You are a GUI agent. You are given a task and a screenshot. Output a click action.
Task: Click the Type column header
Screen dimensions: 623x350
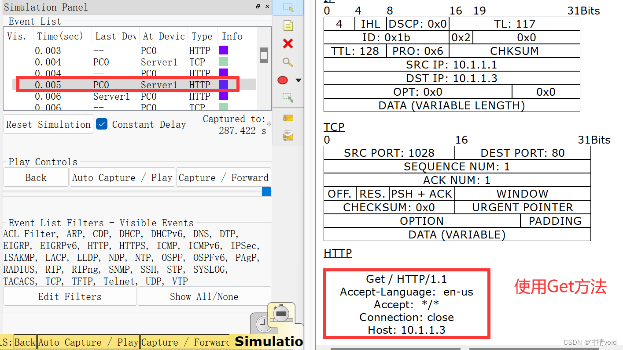(x=202, y=36)
